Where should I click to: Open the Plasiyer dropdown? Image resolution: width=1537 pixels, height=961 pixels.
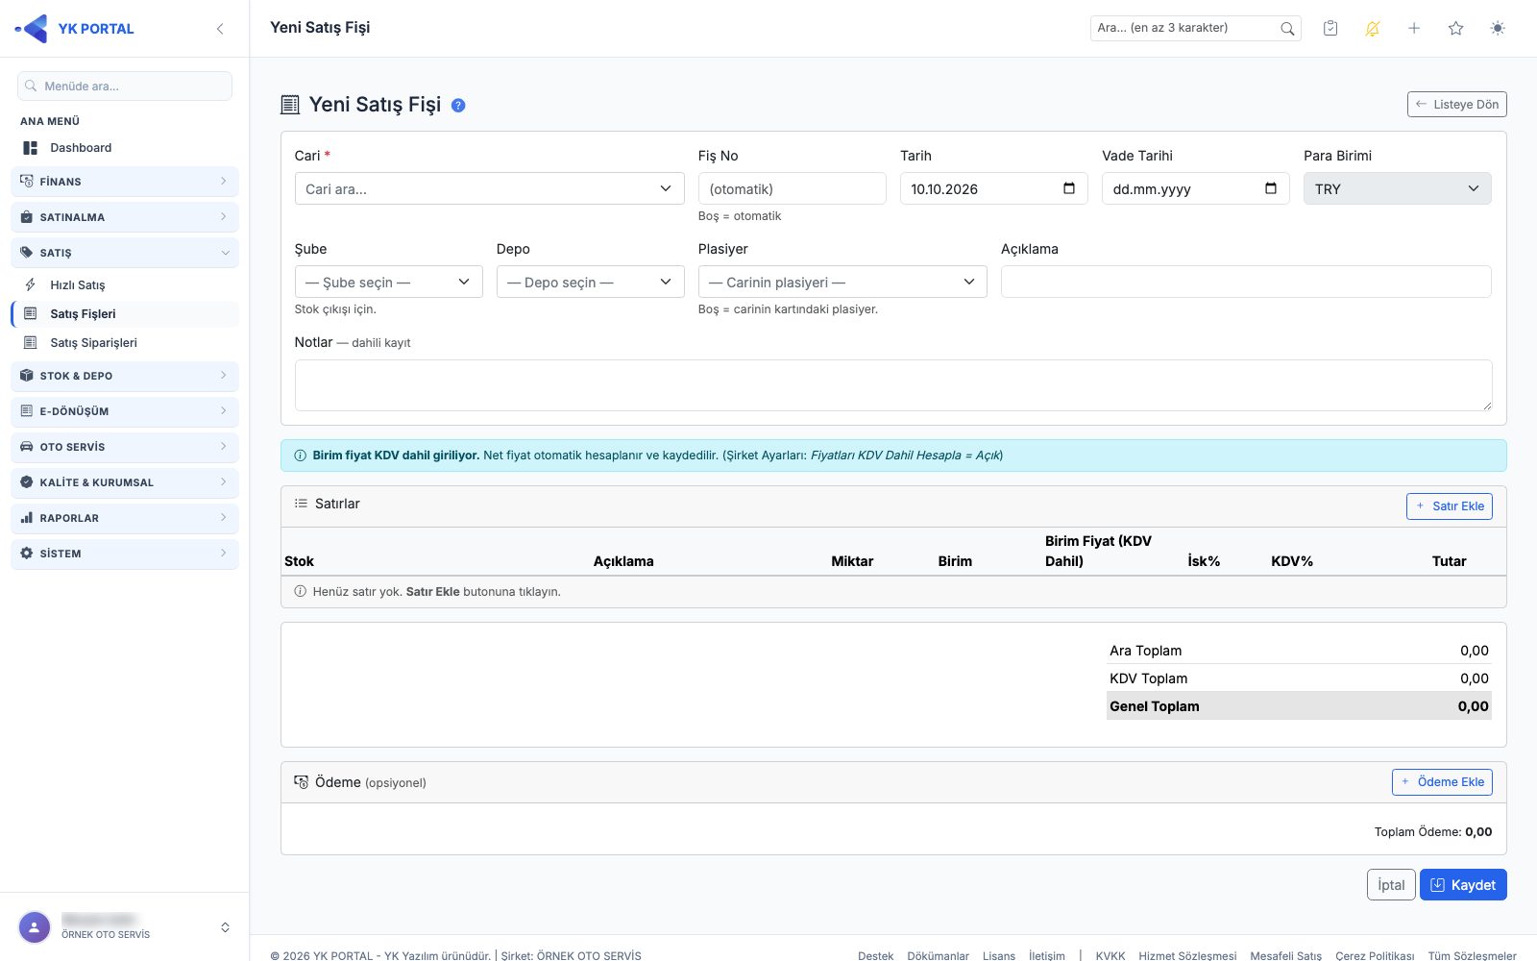842,282
